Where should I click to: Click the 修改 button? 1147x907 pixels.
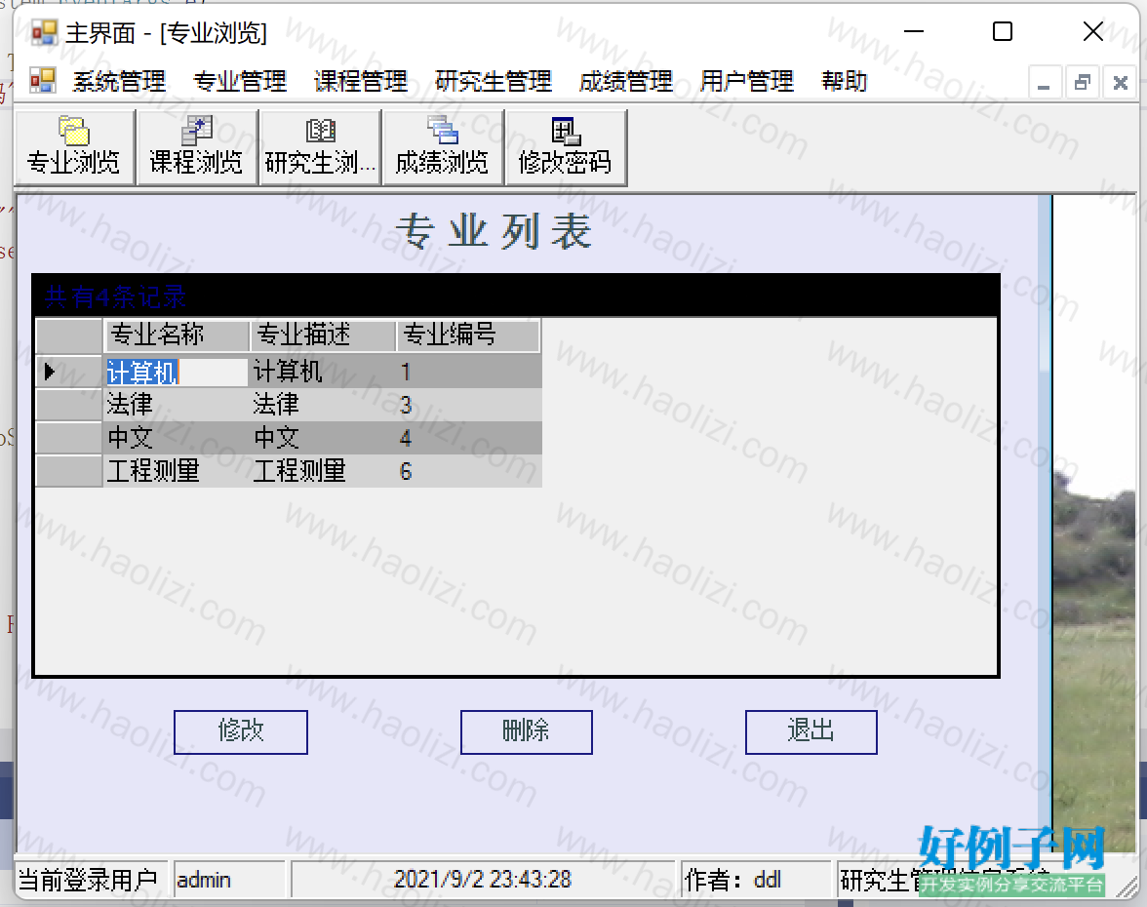(x=241, y=731)
